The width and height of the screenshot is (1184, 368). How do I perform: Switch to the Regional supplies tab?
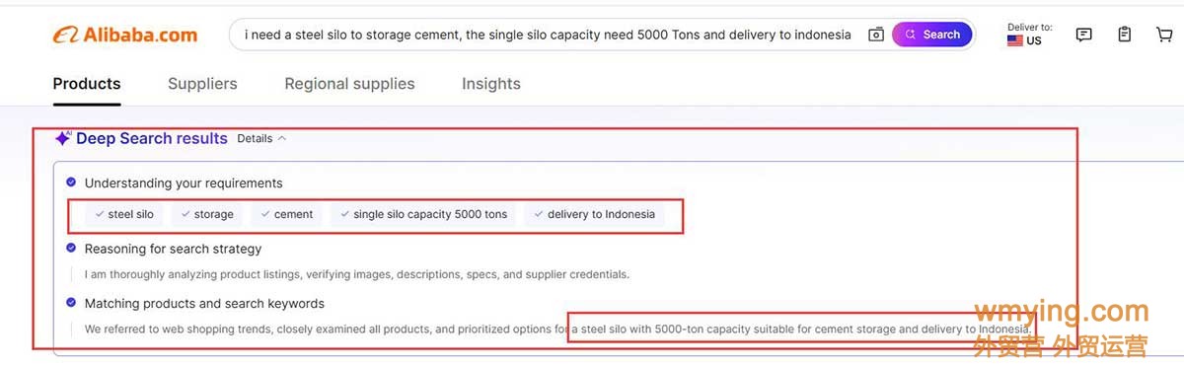tap(349, 84)
